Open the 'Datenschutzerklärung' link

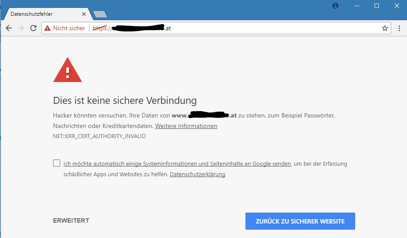pyautogui.click(x=198, y=174)
